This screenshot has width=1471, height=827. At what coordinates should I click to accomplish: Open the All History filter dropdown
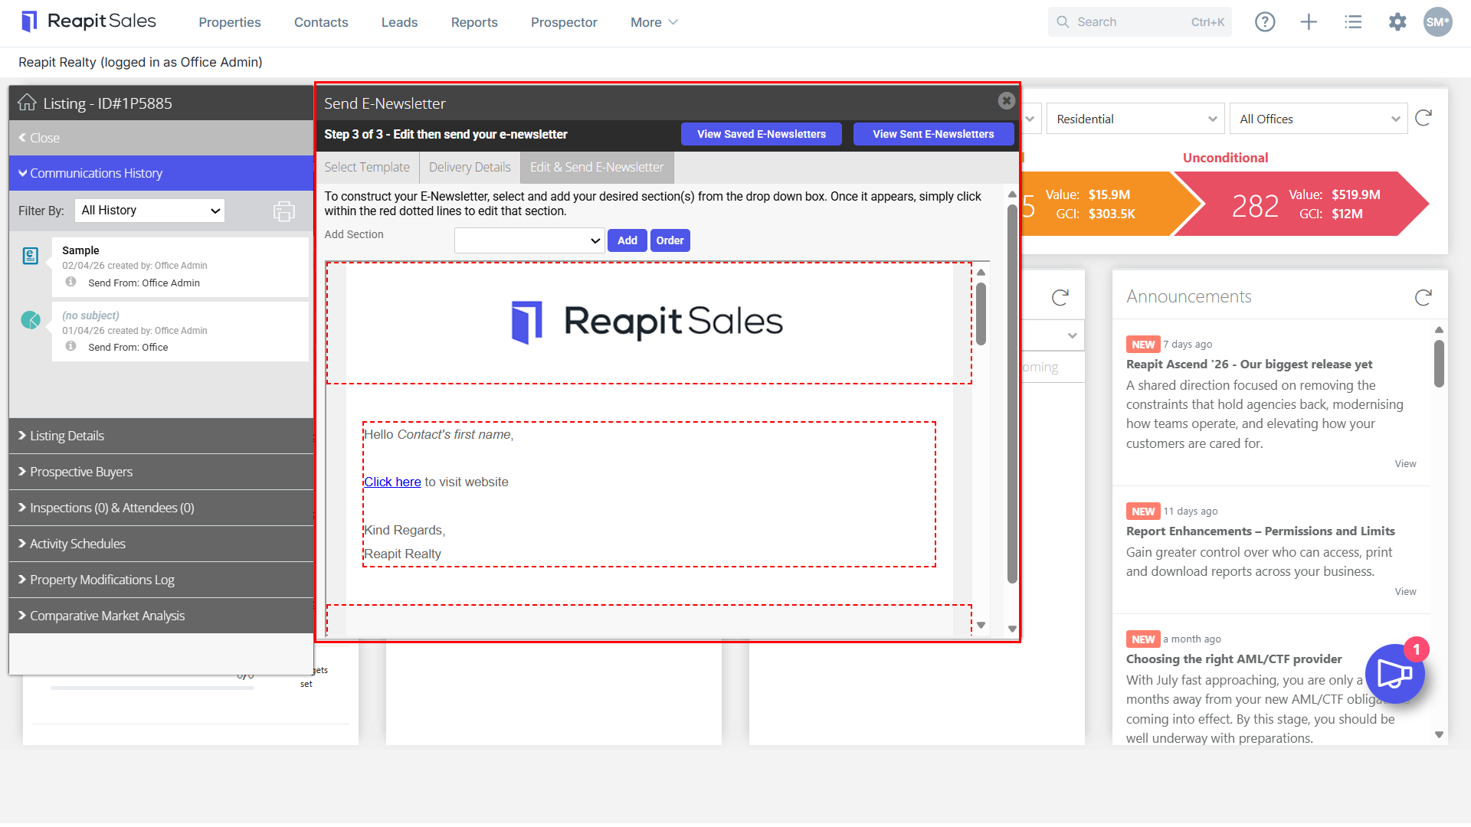pyautogui.click(x=149, y=211)
